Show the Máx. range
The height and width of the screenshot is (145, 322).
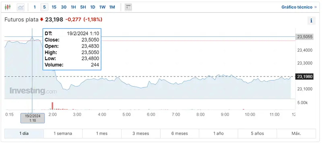point(296,133)
